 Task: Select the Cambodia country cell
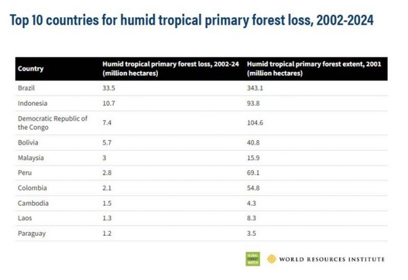pyautogui.click(x=33, y=203)
